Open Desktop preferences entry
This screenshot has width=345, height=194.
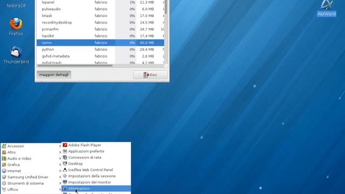tap(96, 164)
